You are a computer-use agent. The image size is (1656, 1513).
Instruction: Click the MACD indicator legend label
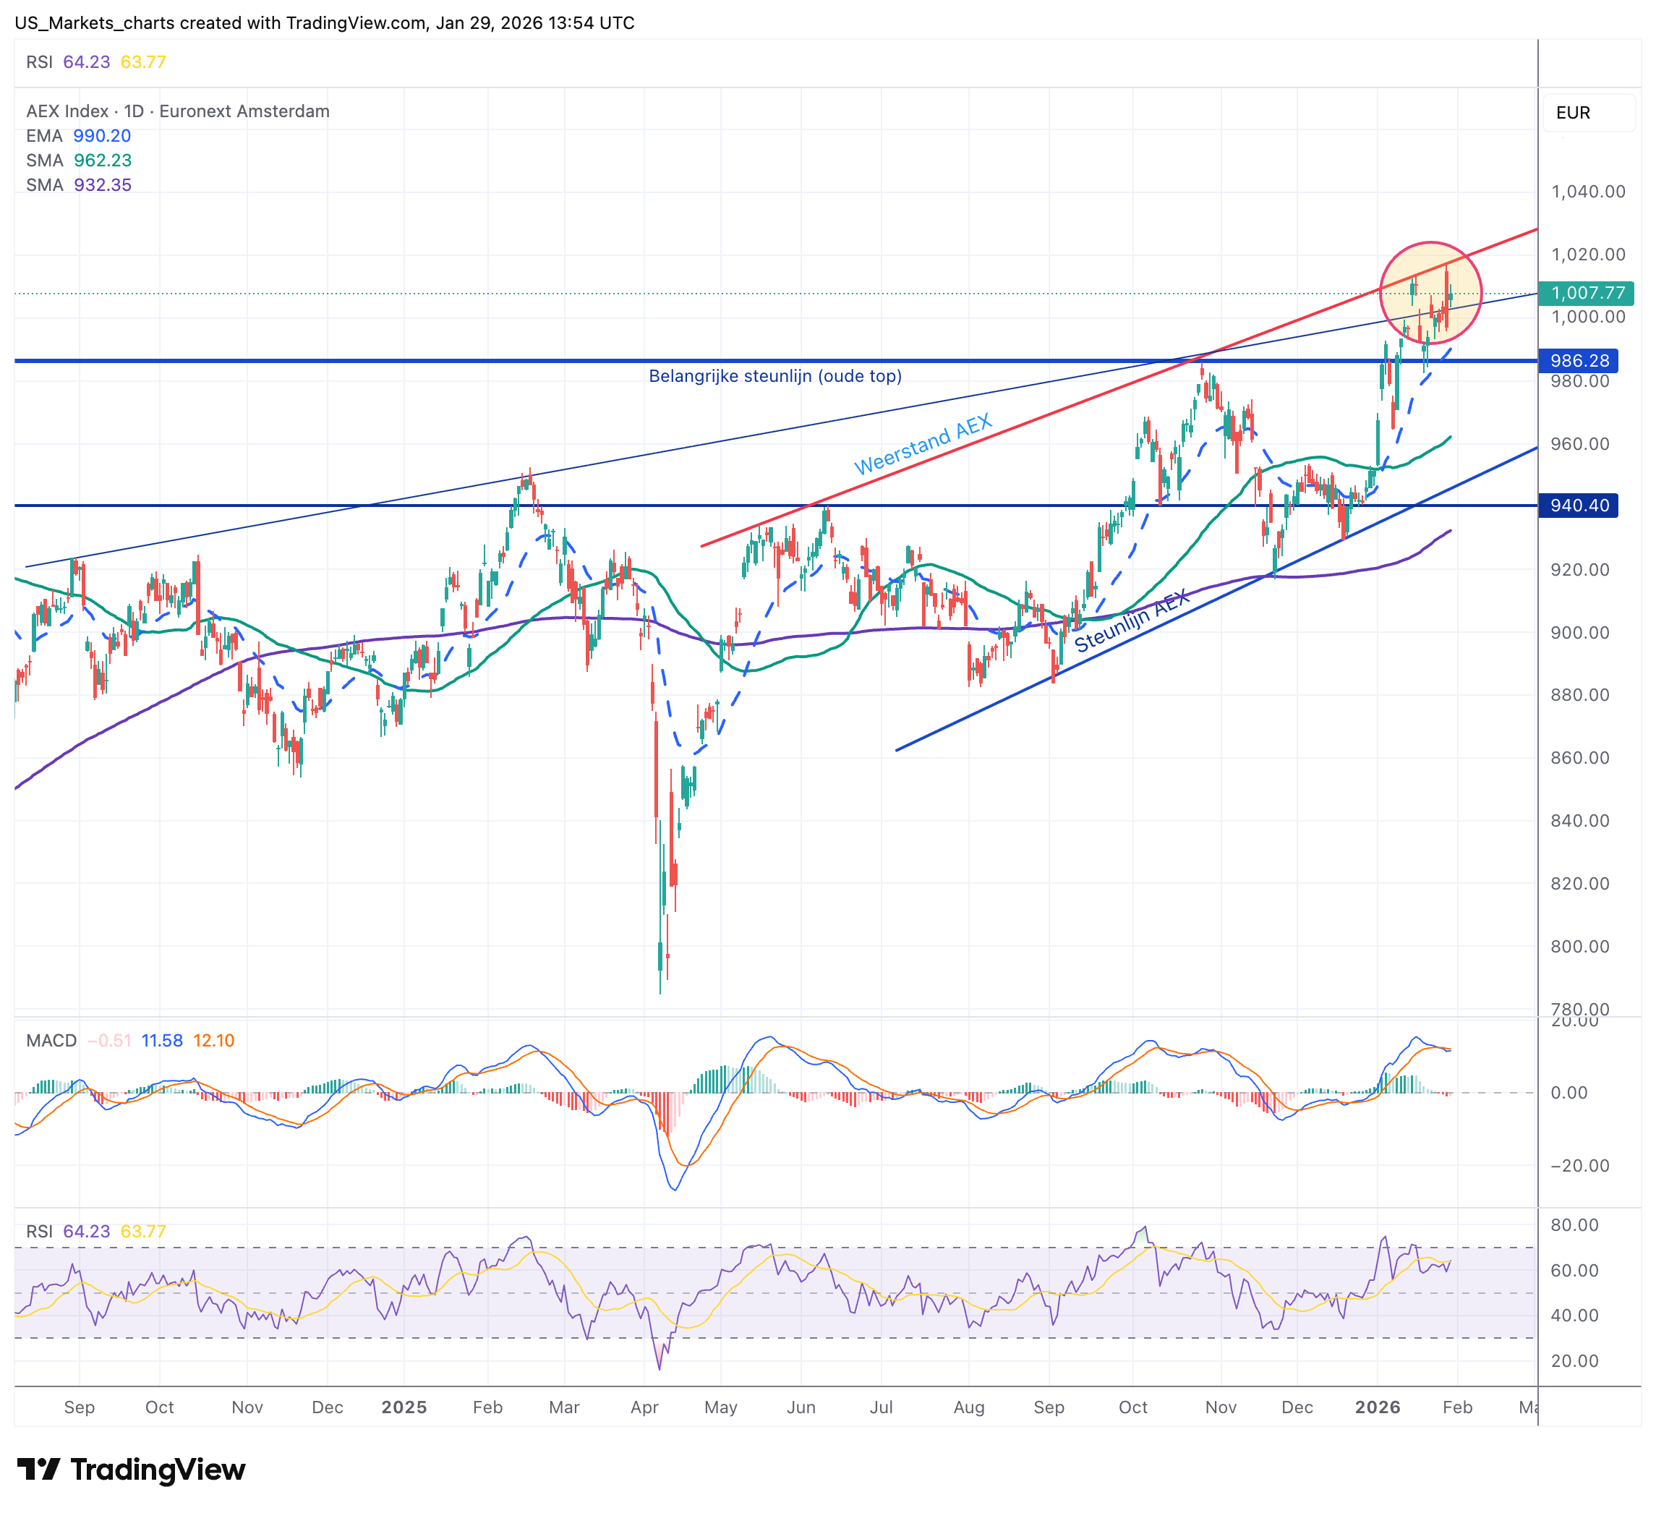pyautogui.click(x=51, y=1041)
